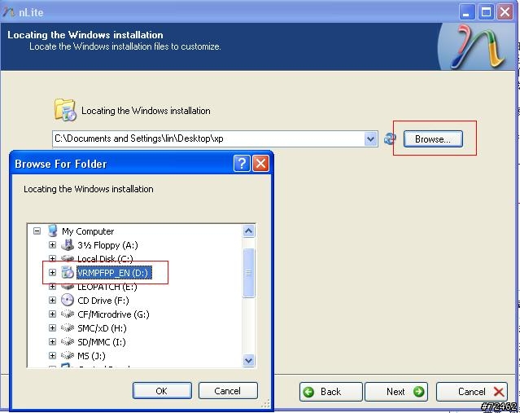The height and width of the screenshot is (413, 520).
Task: Click the folder tree scroll down arrow
Action: (x=249, y=360)
